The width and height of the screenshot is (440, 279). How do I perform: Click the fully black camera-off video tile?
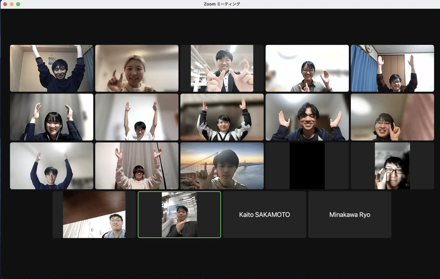pyautogui.click(x=307, y=166)
